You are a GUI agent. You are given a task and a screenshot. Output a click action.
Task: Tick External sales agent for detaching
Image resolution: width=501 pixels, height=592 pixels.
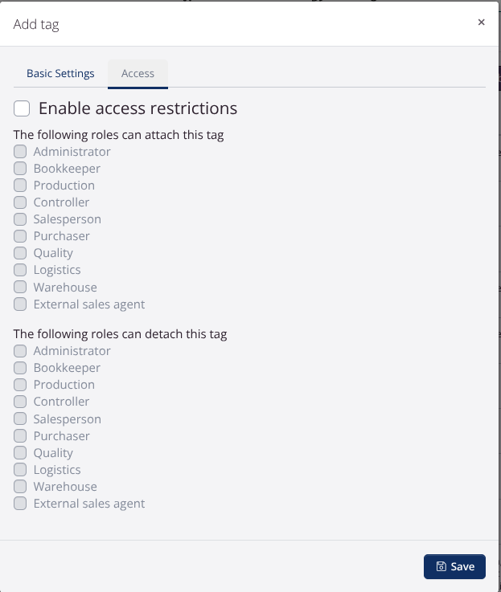coord(20,504)
